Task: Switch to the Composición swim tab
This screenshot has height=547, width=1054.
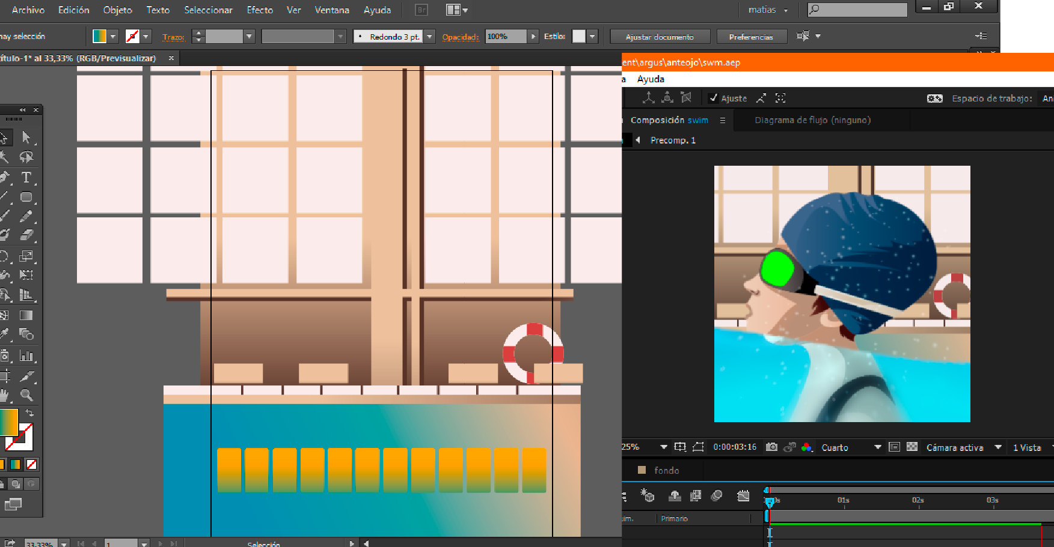Action: point(669,120)
